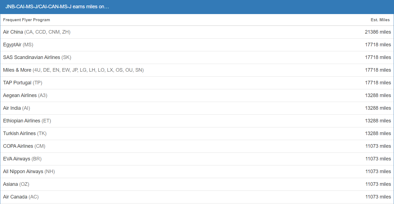Viewport: 394px width, 204px height.
Task: Select the Air China program row
Action: (x=37, y=32)
